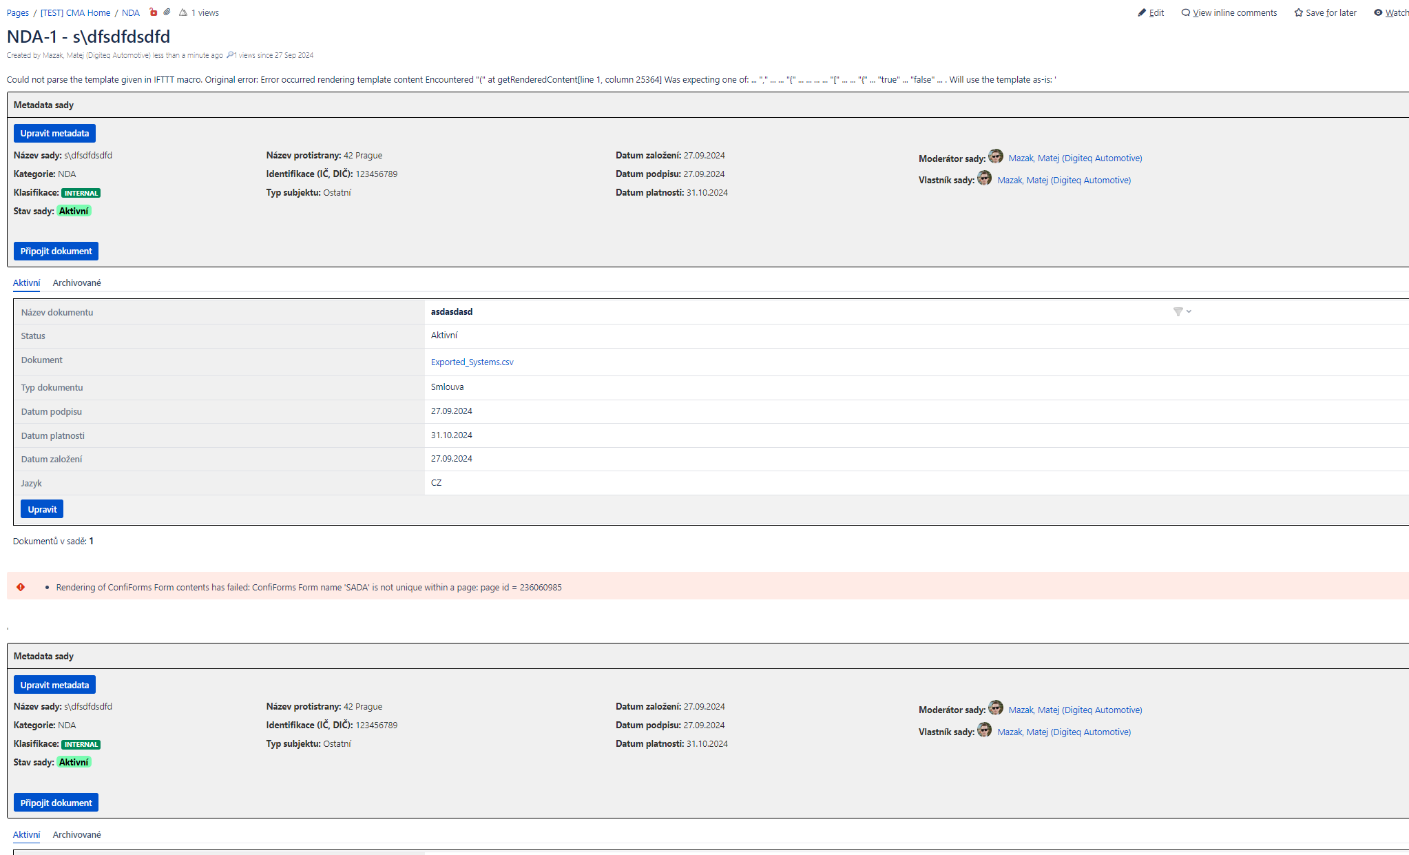Click the second Připojit dokument button
Viewport: 1409px width, 855px height.
(56, 803)
